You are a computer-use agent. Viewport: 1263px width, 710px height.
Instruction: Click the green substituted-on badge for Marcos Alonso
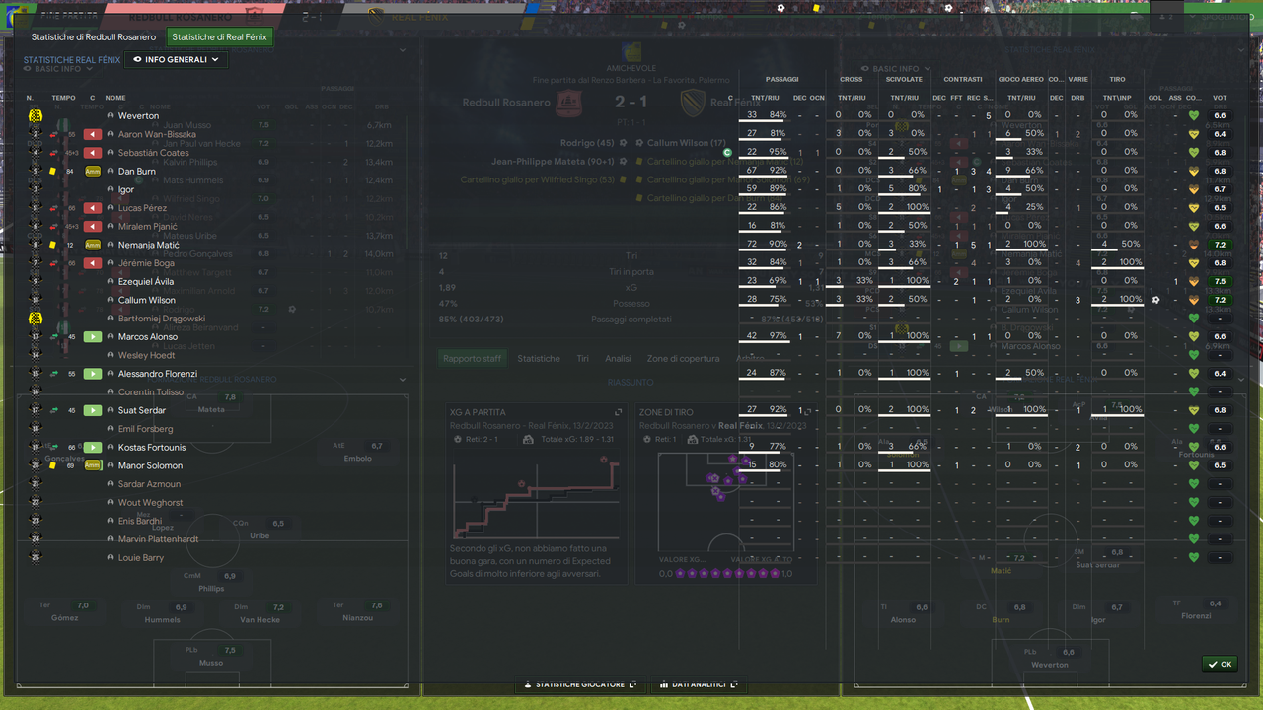tap(93, 337)
